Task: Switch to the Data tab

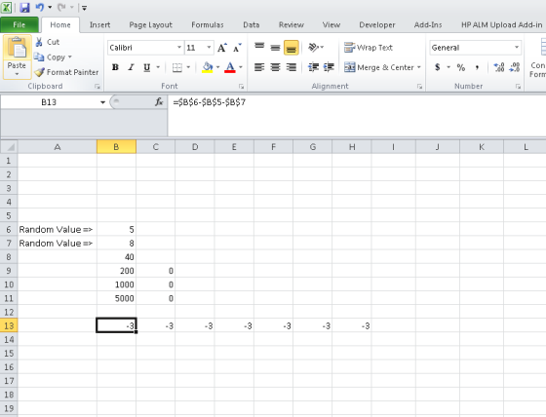Action: click(x=252, y=24)
